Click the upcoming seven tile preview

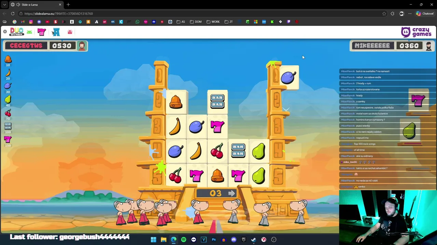coord(419,101)
